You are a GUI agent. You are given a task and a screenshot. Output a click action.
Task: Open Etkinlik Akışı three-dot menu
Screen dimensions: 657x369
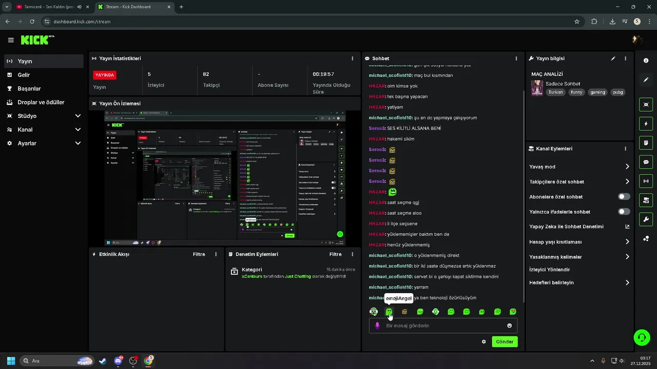click(x=216, y=254)
